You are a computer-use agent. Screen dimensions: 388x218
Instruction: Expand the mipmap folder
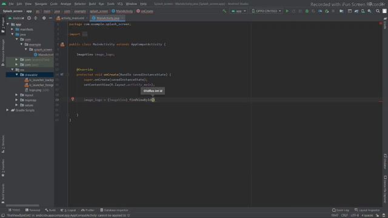pyautogui.click(x=16, y=100)
